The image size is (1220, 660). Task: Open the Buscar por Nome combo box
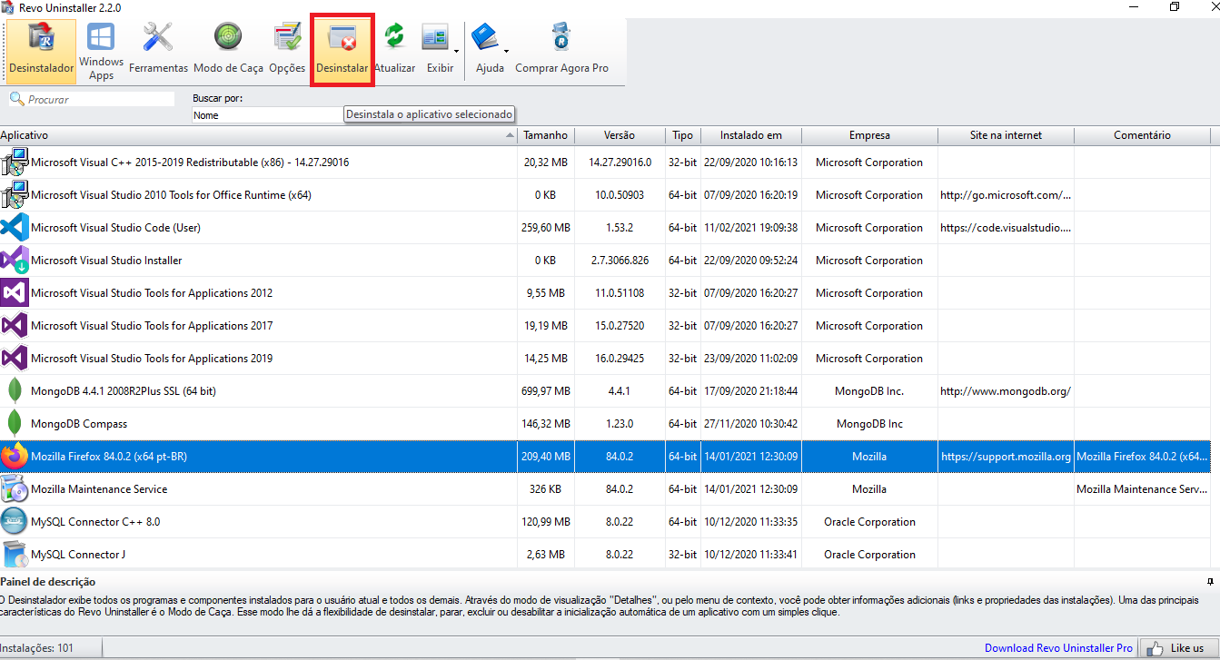(x=268, y=115)
